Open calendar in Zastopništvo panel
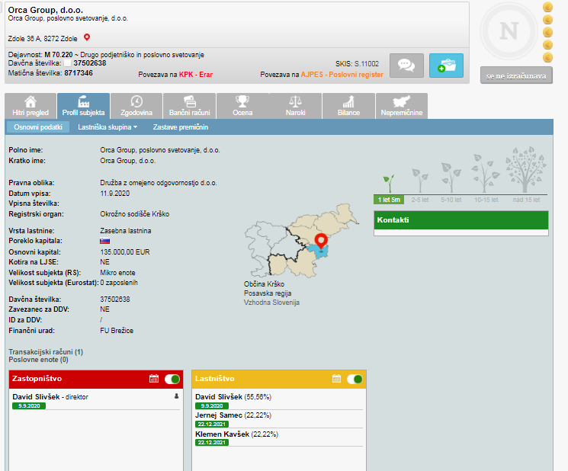Screen dimensions: 568x471 [153, 379]
